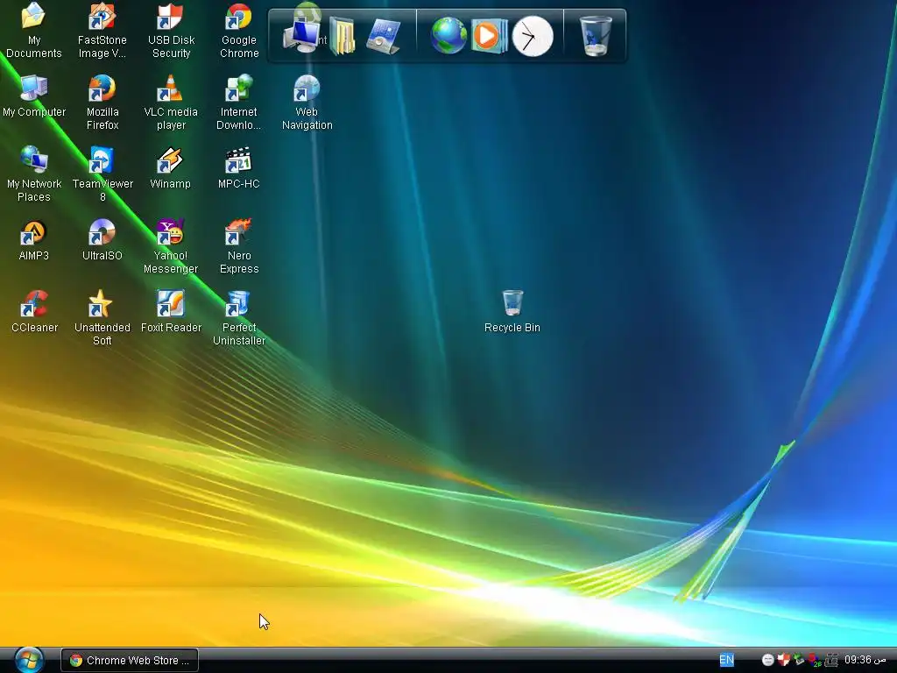Launch Mozilla Firefox shortcut
The height and width of the screenshot is (673, 897).
(x=102, y=102)
